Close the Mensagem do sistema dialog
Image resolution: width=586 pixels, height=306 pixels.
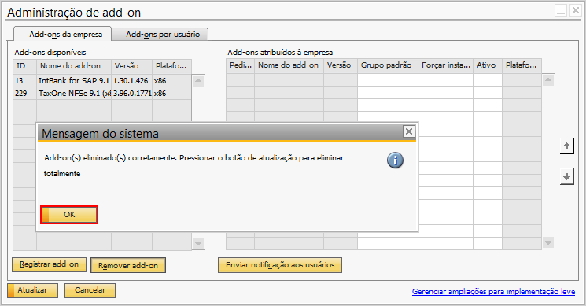click(x=409, y=131)
